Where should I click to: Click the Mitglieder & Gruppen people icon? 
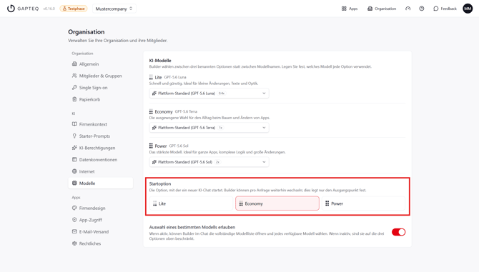(x=74, y=76)
